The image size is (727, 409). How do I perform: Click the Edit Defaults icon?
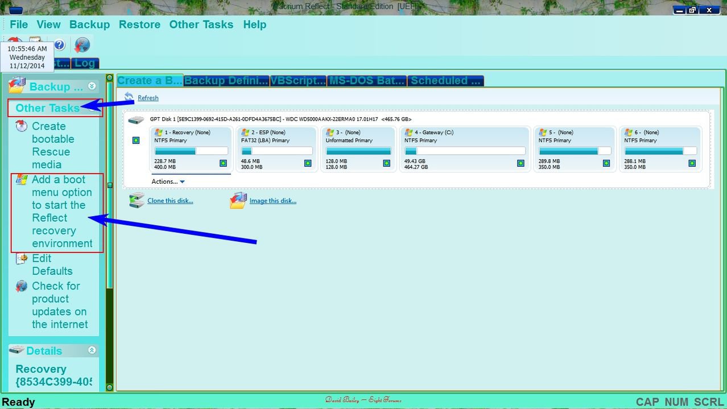click(x=22, y=259)
